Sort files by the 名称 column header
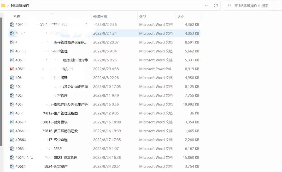The image size is (282, 172). tap(17, 16)
